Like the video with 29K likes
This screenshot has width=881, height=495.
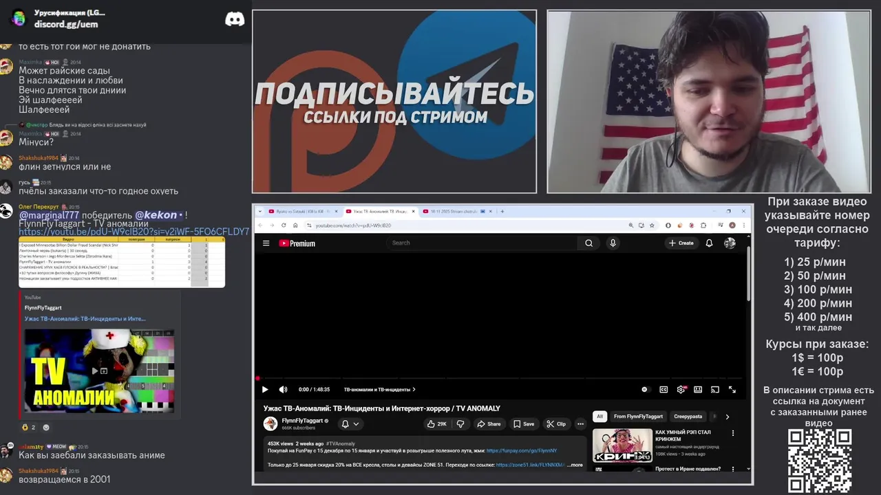pyautogui.click(x=436, y=423)
